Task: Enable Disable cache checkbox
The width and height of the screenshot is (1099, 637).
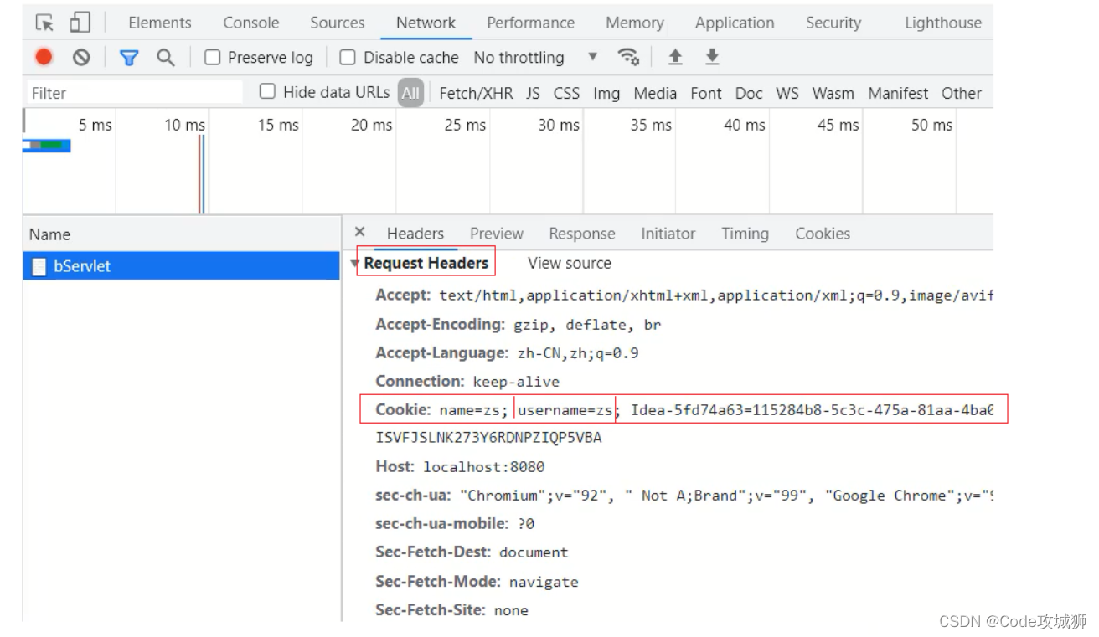Action: (347, 57)
